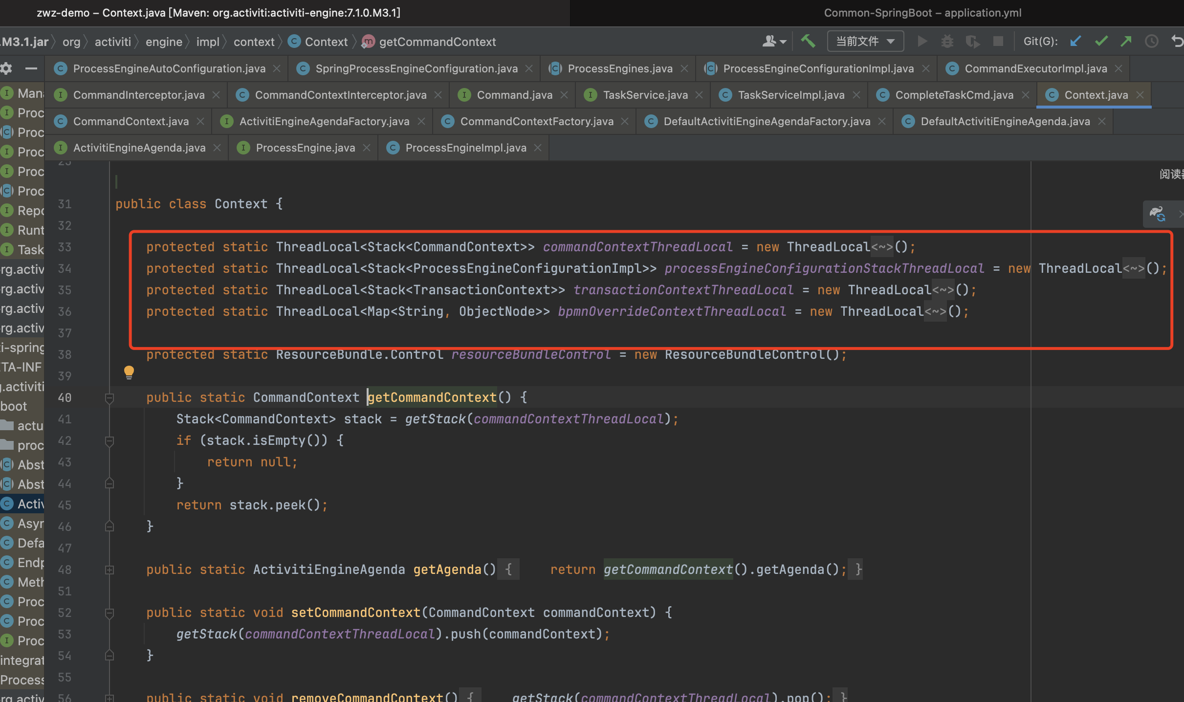Collapse the getCommandContext method fold marker

tap(110, 398)
